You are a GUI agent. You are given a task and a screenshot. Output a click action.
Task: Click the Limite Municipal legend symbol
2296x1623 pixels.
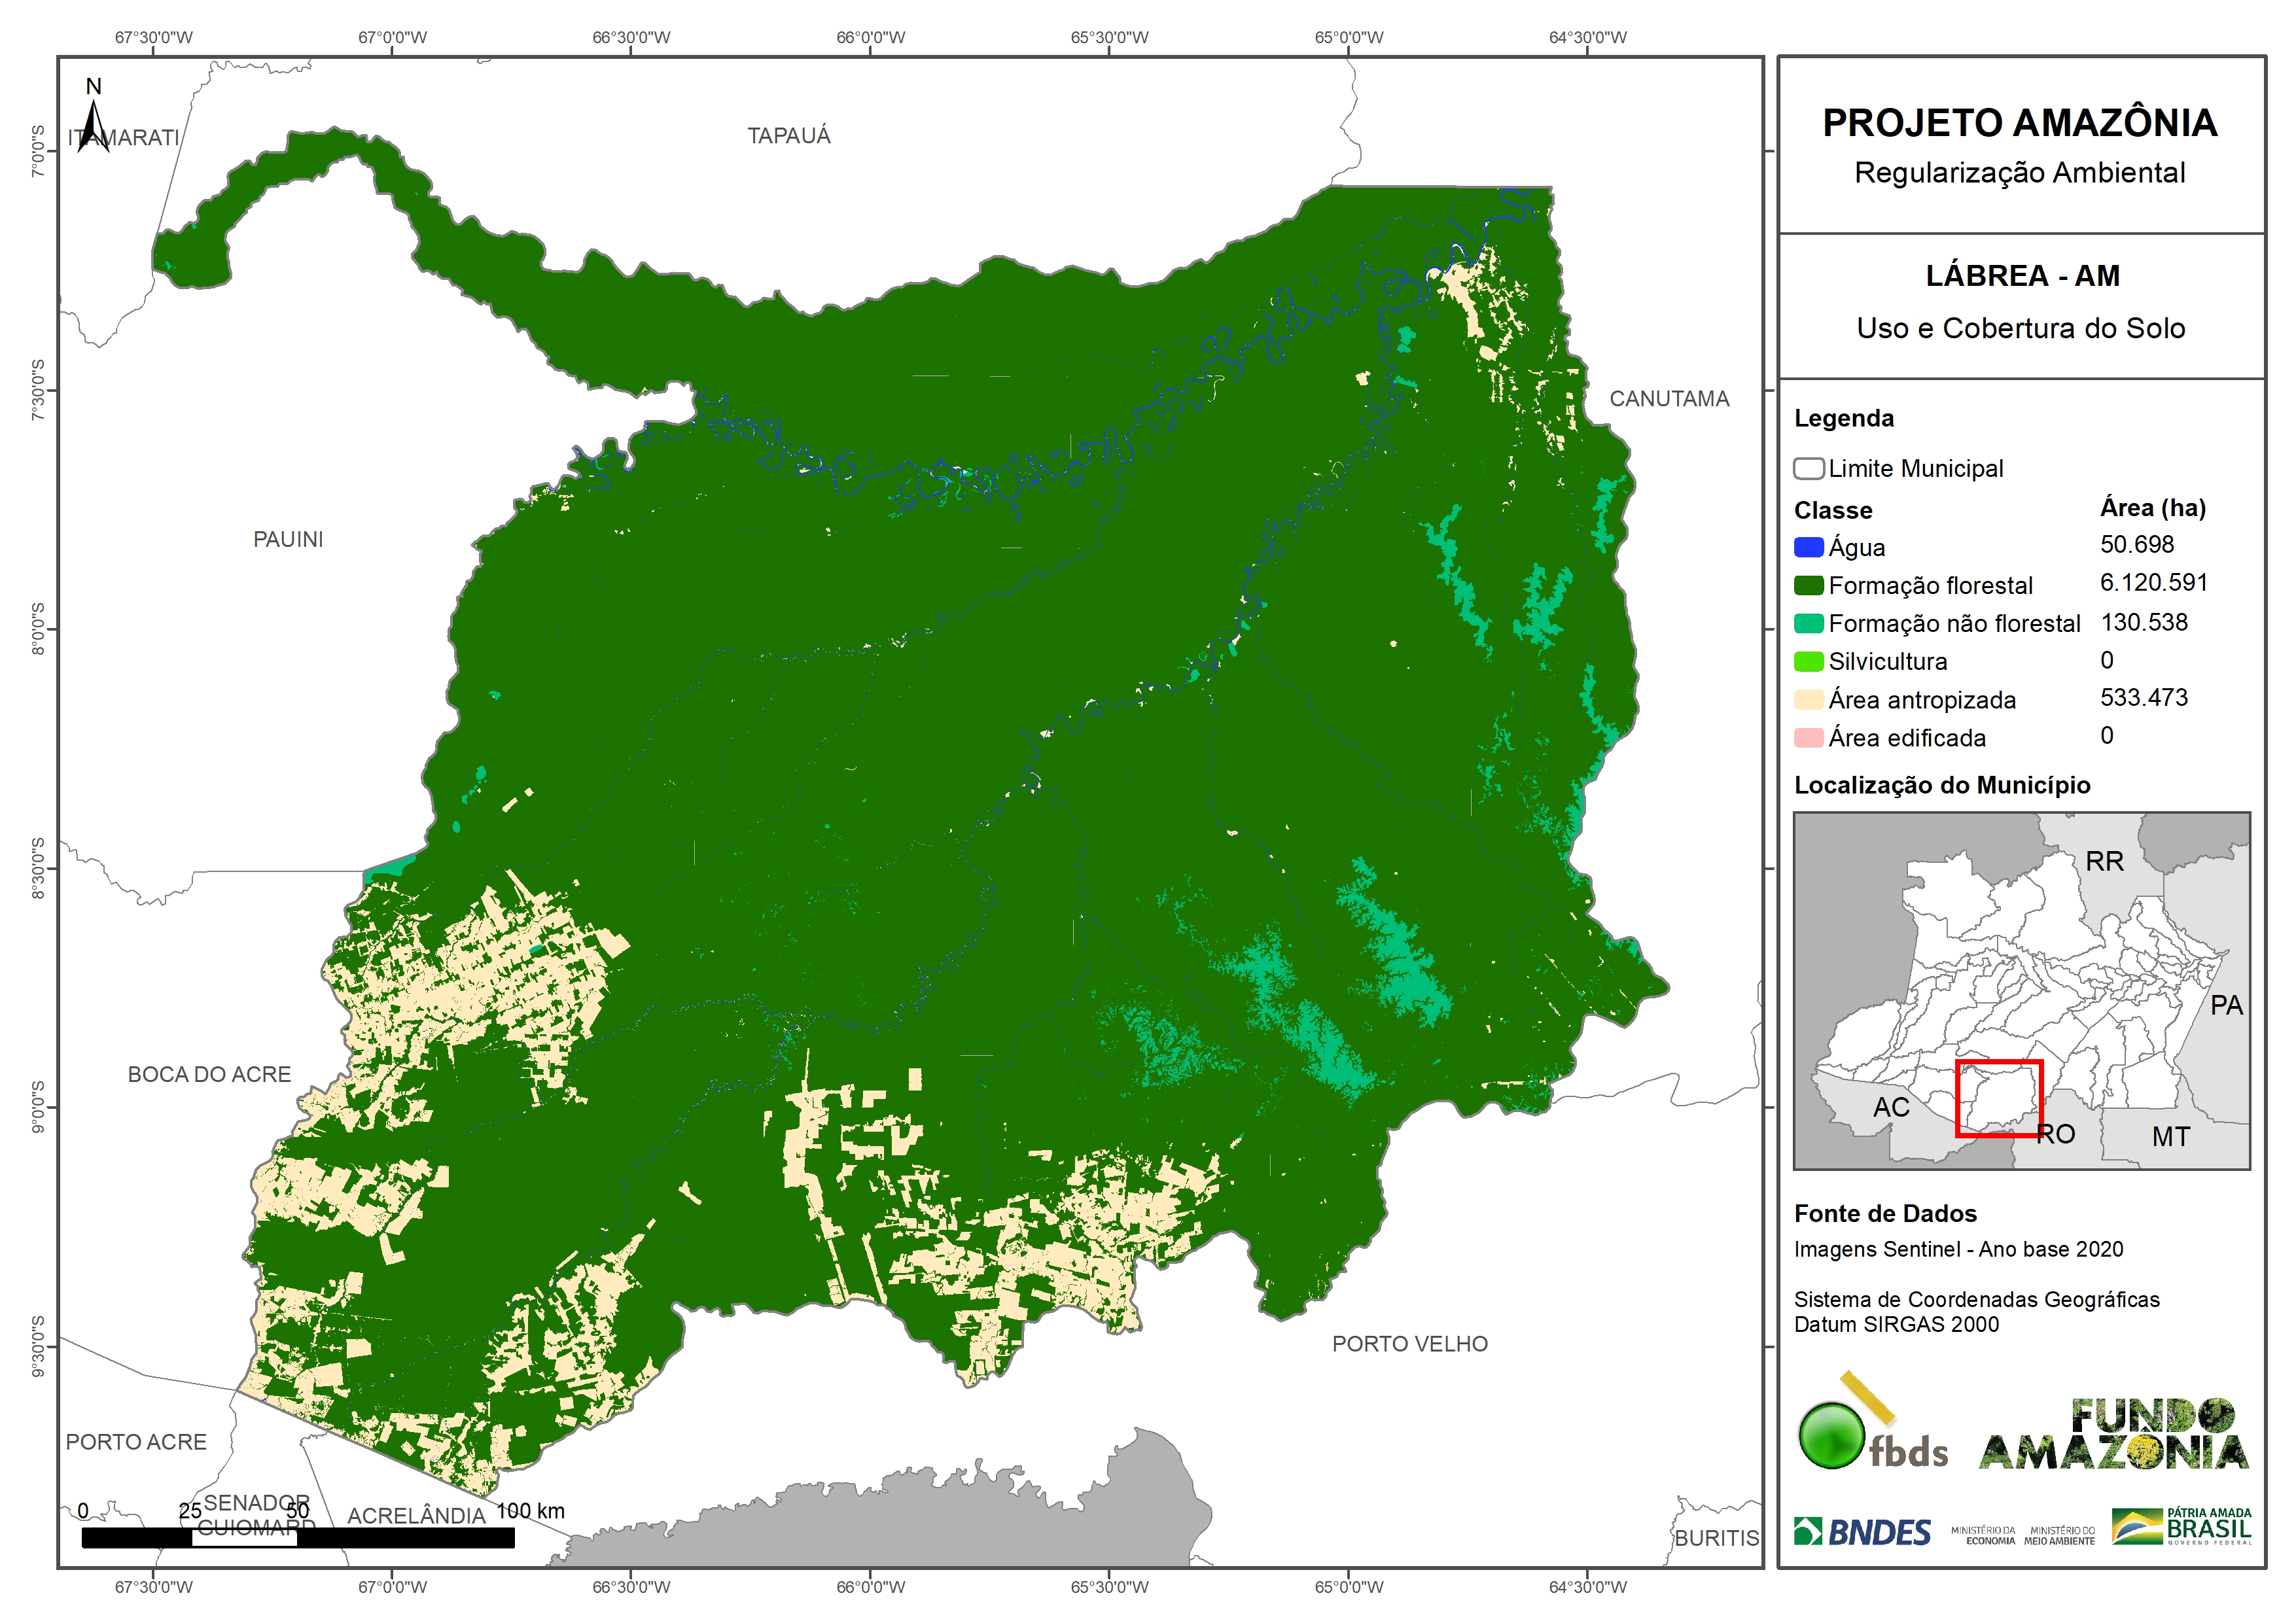pyautogui.click(x=1808, y=468)
